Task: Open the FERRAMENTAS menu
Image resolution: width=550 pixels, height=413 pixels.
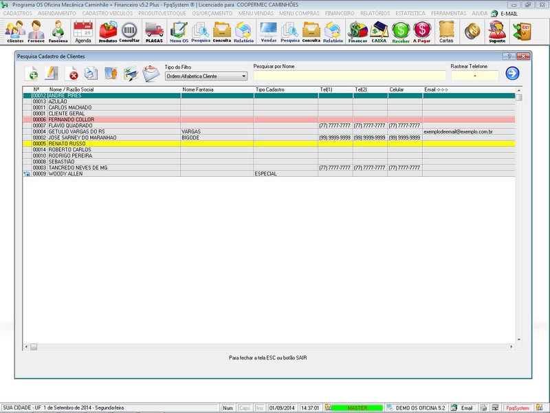Action: [449, 13]
